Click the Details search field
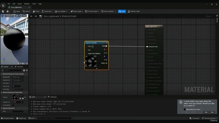 12,70
